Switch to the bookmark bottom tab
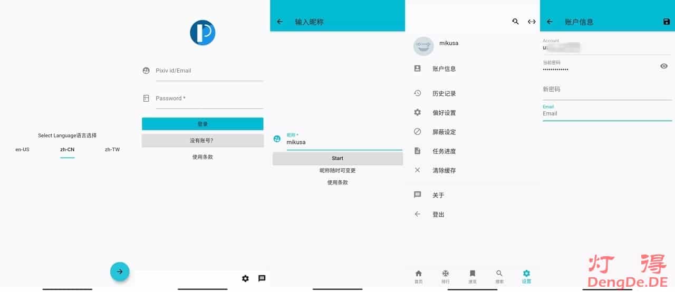 click(x=472, y=277)
